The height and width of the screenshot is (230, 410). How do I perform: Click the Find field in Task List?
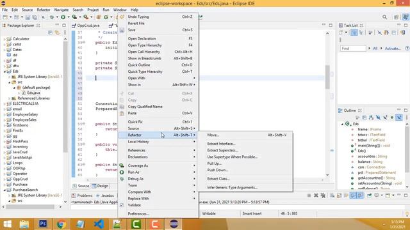coord(353,49)
